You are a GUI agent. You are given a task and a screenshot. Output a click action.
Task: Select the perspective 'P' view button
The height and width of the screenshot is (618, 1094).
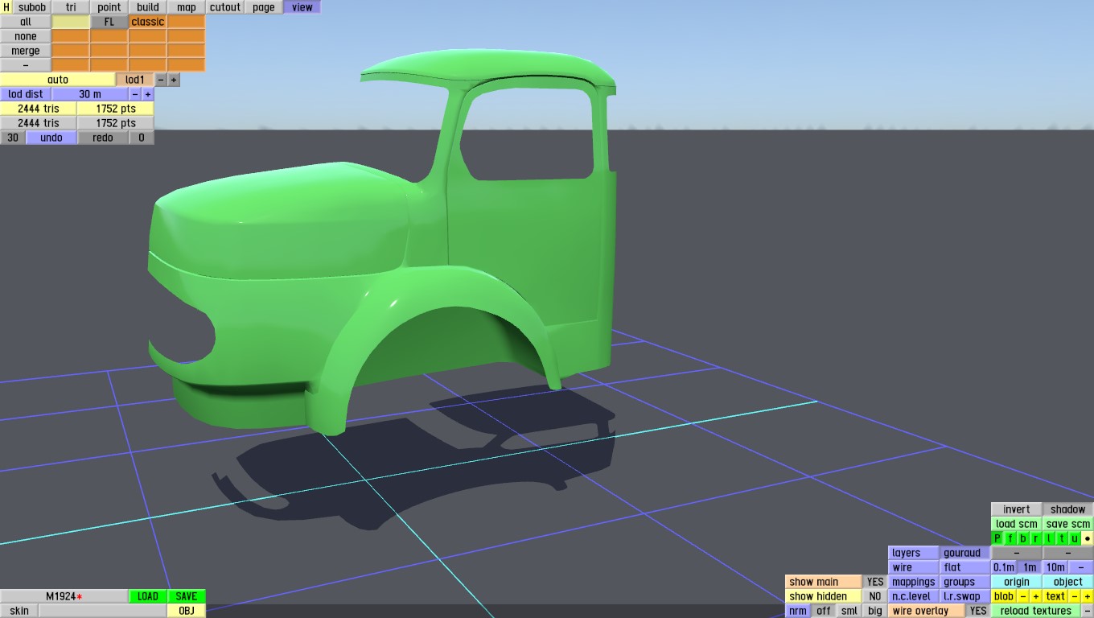point(997,538)
